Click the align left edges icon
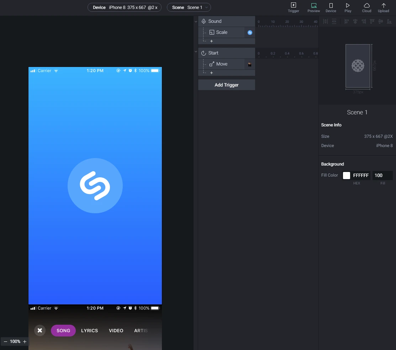The image size is (396, 350). [347, 21]
